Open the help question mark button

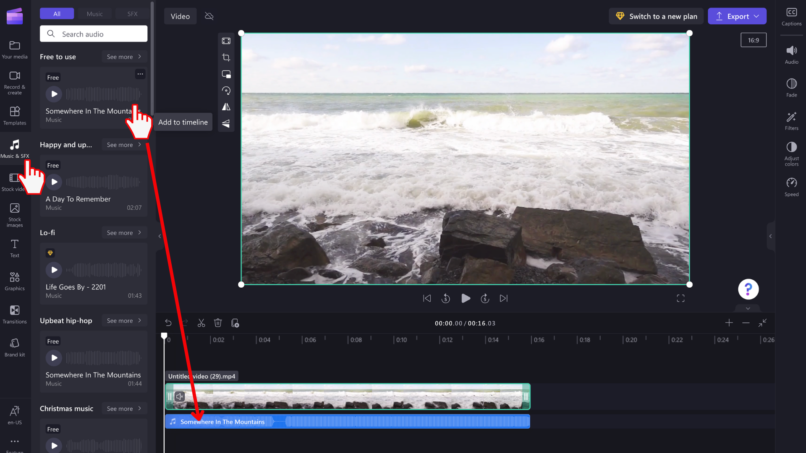tap(748, 289)
